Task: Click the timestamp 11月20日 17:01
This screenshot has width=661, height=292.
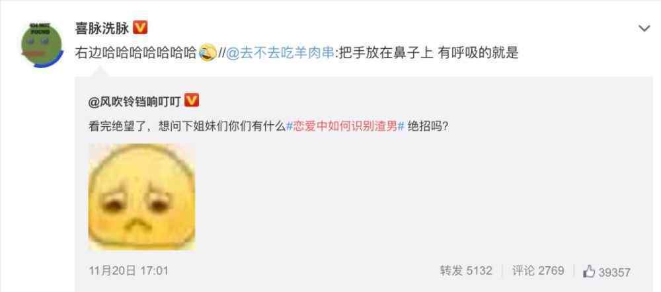Action: pos(128,270)
